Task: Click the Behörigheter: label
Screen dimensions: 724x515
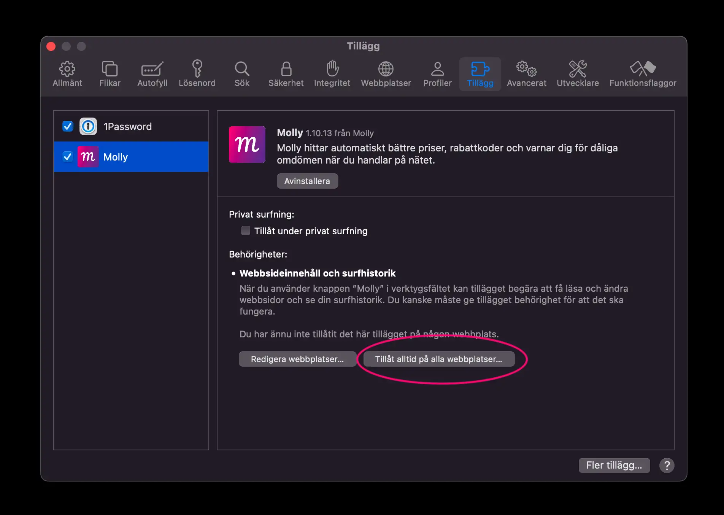Action: [258, 254]
